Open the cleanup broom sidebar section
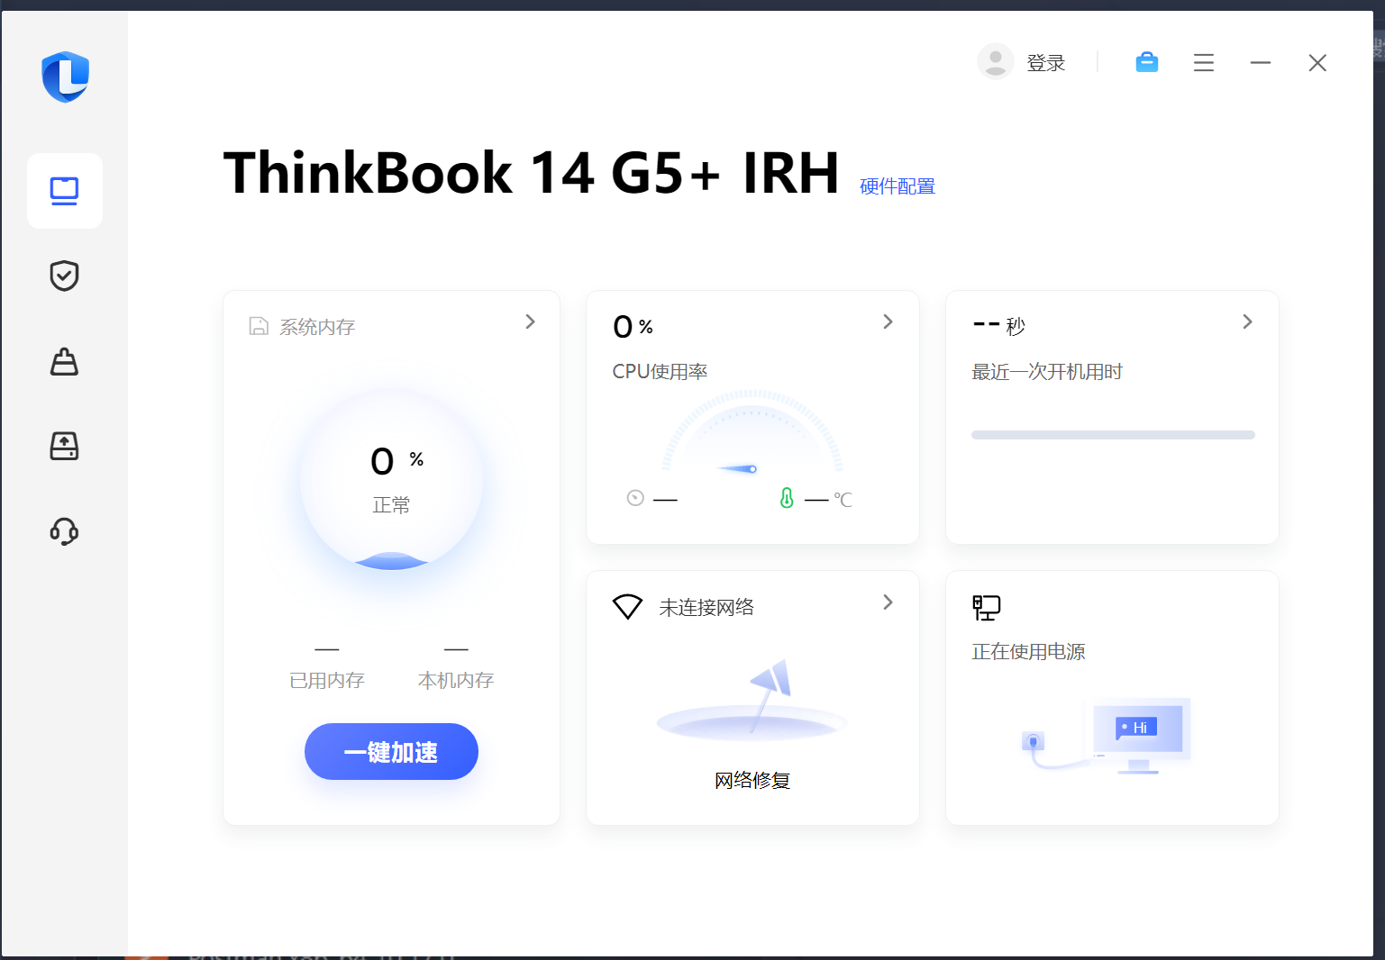1385x960 pixels. coord(65,361)
